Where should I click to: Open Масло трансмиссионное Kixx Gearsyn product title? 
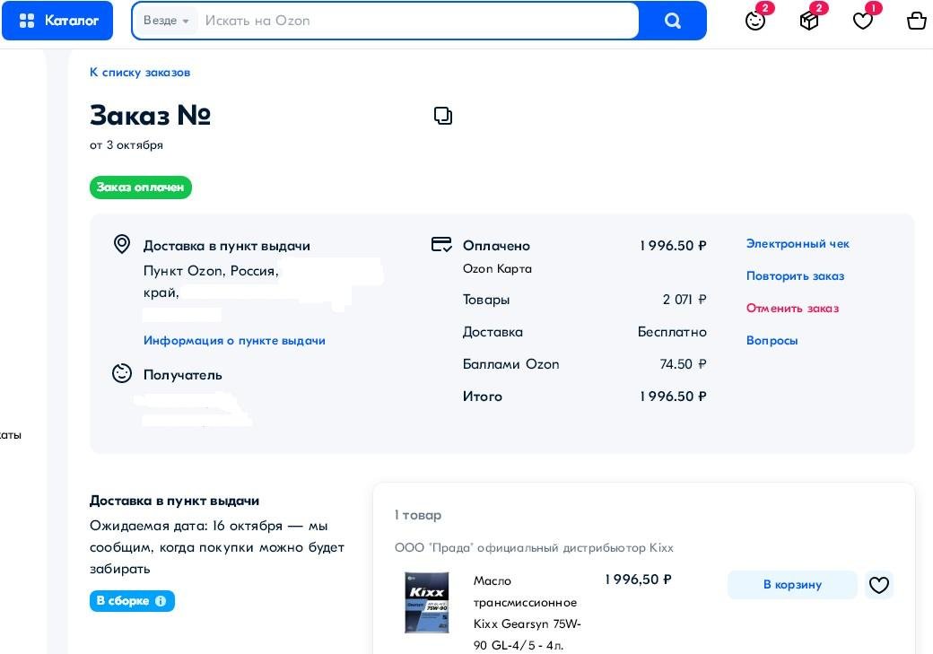pyautogui.click(x=528, y=613)
